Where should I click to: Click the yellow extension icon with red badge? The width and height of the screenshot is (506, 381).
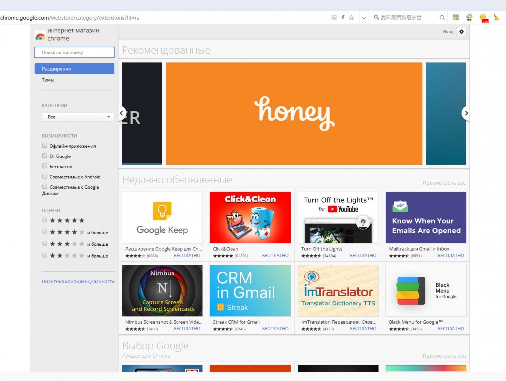(x=484, y=18)
